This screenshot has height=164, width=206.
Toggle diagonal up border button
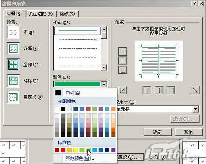(x=123, y=90)
